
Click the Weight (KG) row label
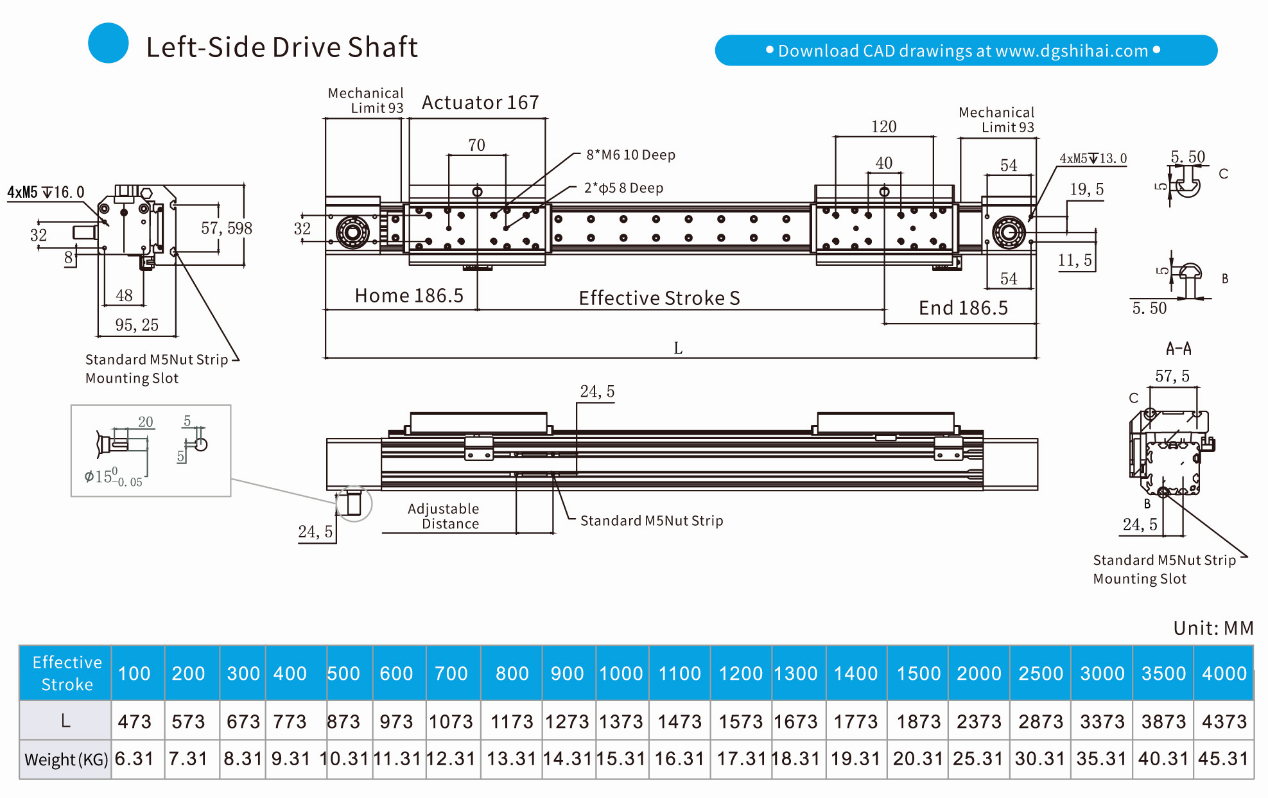click(66, 759)
